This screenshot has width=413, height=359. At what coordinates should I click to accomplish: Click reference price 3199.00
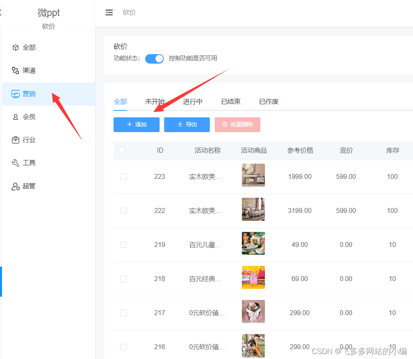(x=300, y=210)
